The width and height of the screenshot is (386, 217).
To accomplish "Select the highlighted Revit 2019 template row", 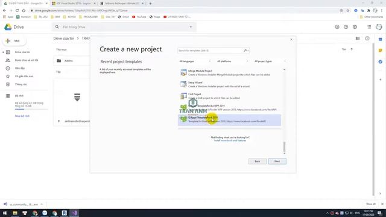I will [229, 120].
